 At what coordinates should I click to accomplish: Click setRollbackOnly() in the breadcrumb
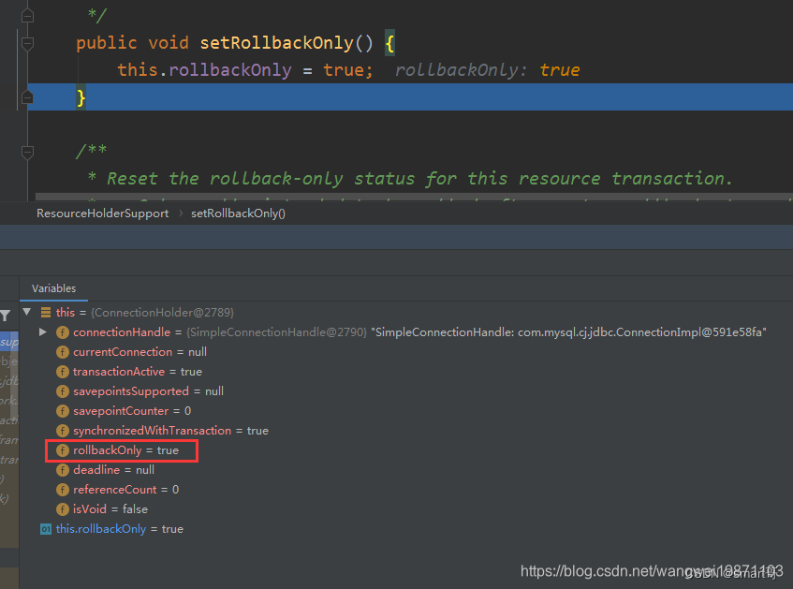[x=238, y=214]
